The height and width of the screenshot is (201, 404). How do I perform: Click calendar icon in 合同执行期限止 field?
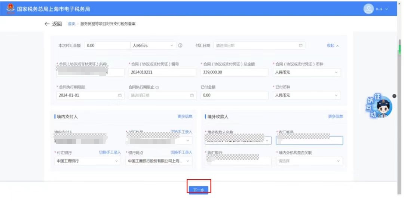pyautogui.click(x=192, y=95)
